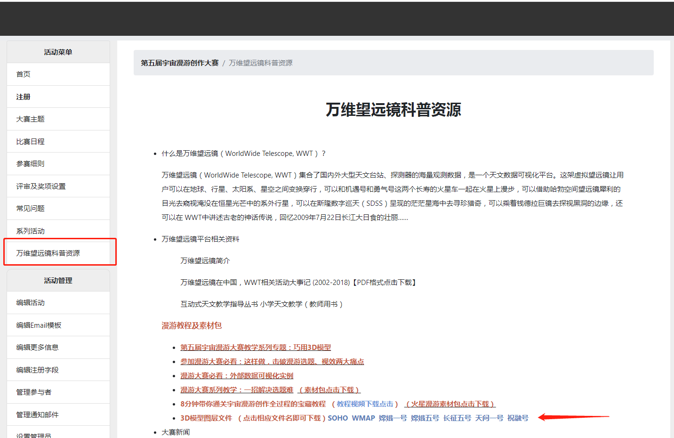The height and width of the screenshot is (438, 674).
Task: Open 巧用3D模型 teaching series link
Action: tap(256, 347)
